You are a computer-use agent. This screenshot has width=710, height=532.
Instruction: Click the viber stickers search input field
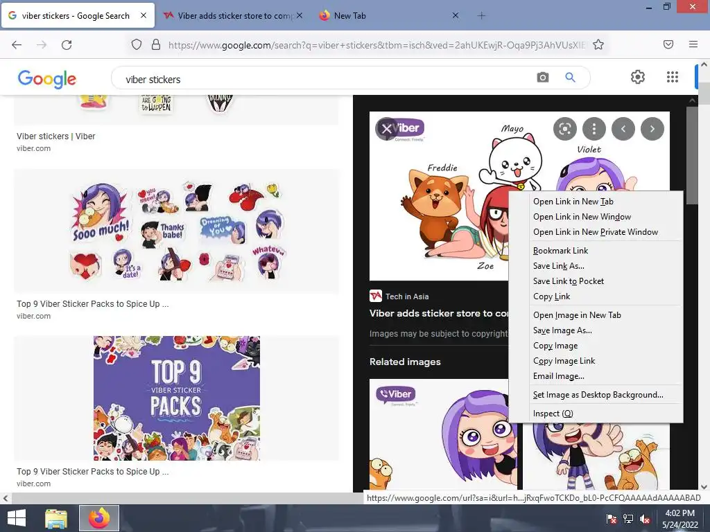click(326, 79)
